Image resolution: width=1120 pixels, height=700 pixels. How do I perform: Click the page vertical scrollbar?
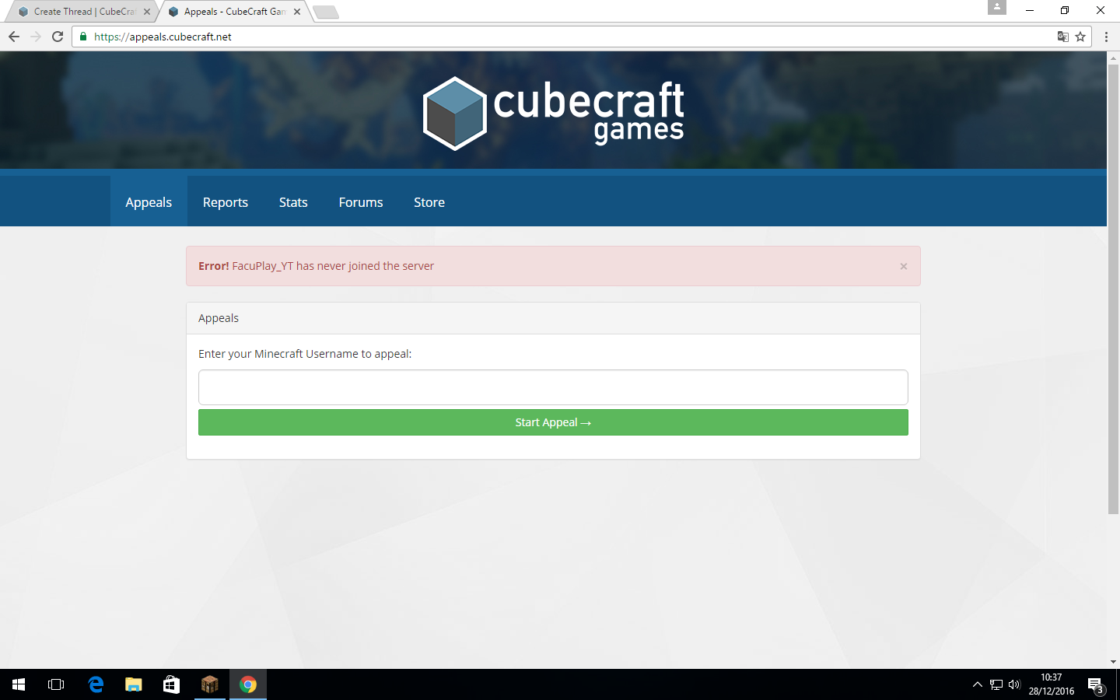point(1113,288)
